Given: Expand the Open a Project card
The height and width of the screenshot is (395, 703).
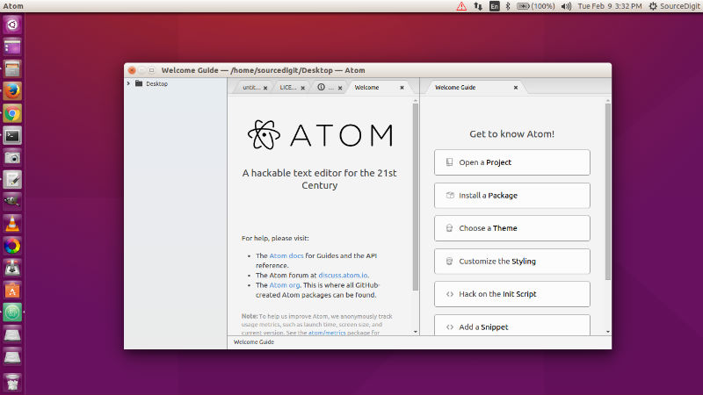Looking at the screenshot, I should pyautogui.click(x=512, y=162).
